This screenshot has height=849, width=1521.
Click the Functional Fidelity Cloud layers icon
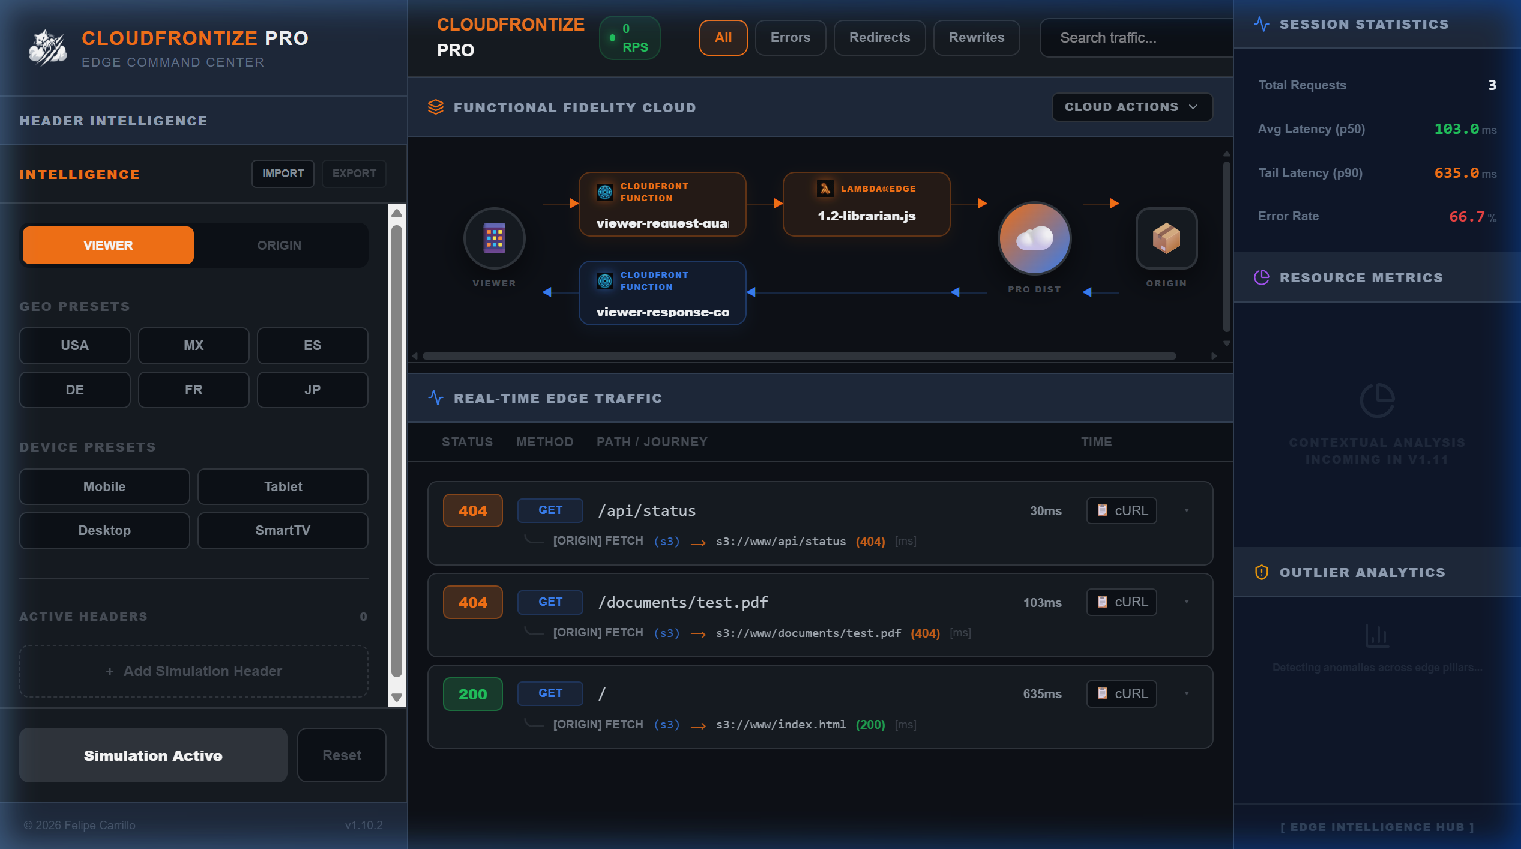pos(436,107)
